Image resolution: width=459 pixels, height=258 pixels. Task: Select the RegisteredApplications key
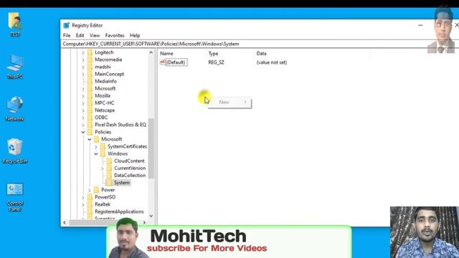(x=119, y=211)
